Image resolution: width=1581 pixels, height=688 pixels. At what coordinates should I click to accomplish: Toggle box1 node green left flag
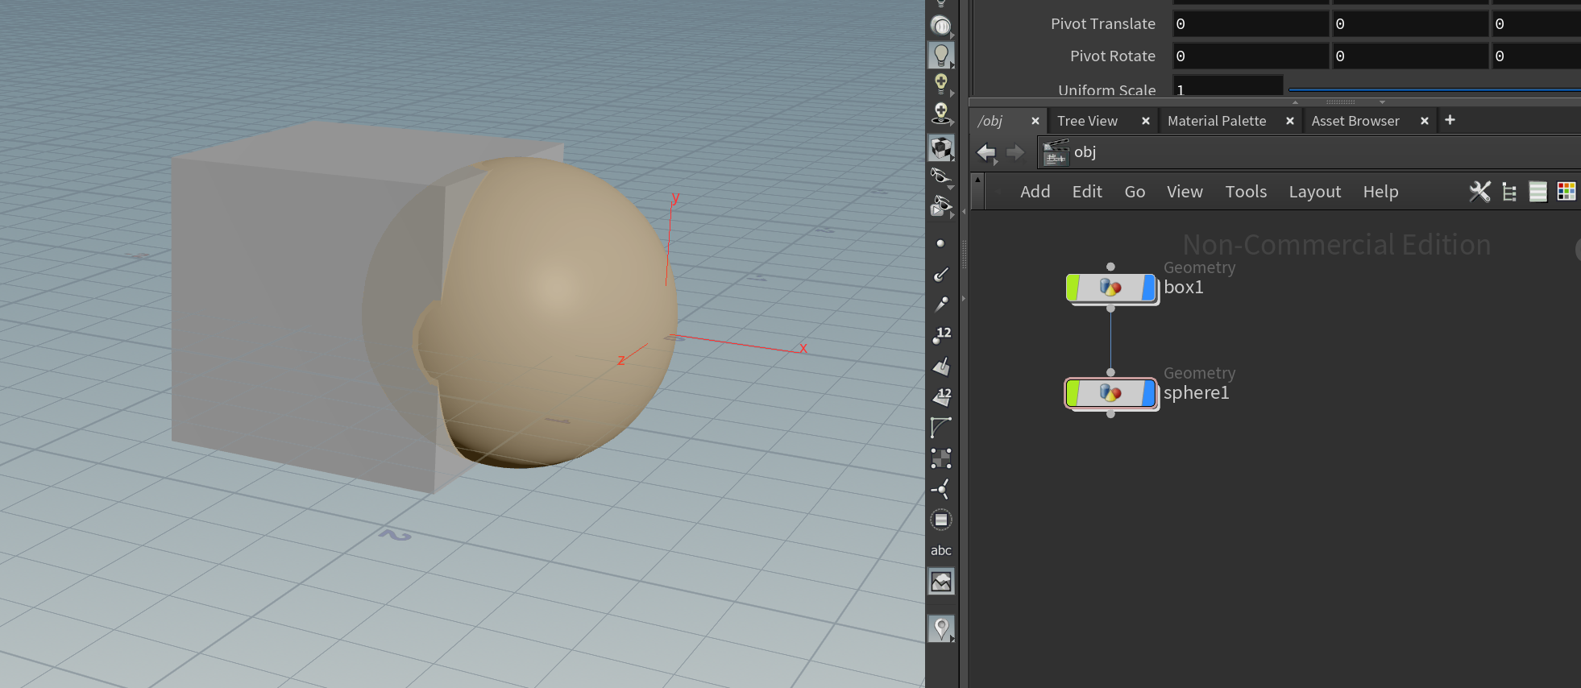(1073, 288)
